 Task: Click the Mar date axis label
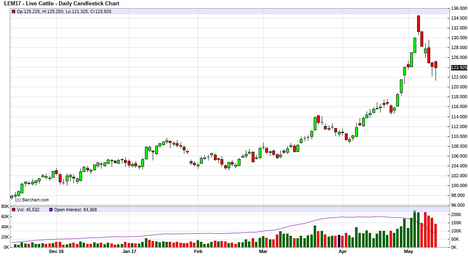tap(263, 251)
